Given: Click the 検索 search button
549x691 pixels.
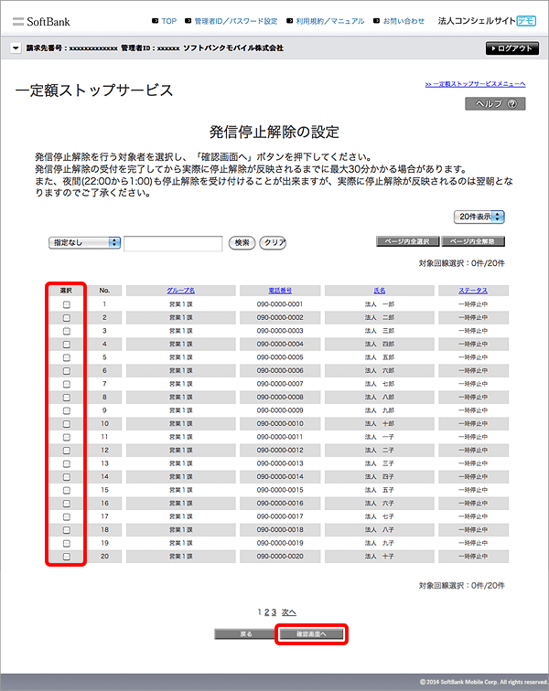Looking at the screenshot, I should point(242,243).
